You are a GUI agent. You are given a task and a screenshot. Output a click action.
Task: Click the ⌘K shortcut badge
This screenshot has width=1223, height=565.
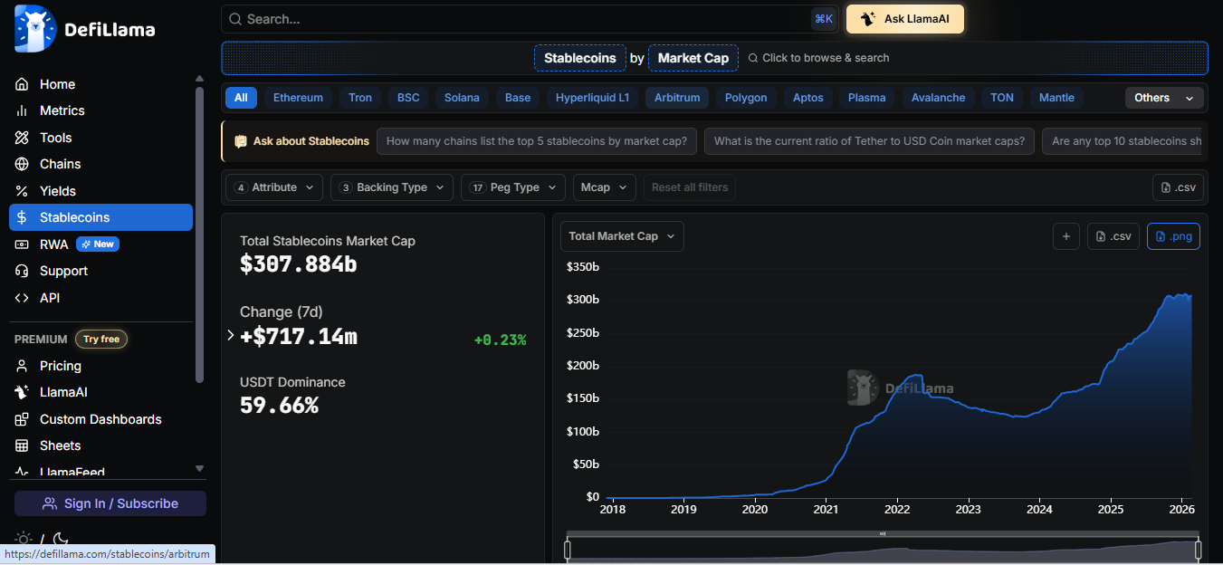click(x=824, y=19)
